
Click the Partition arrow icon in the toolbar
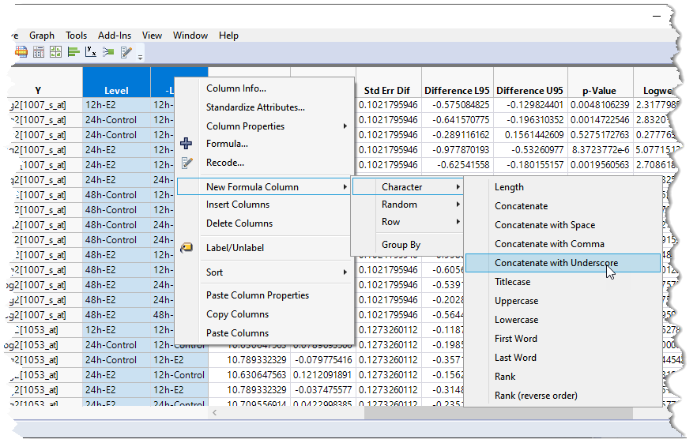(108, 52)
